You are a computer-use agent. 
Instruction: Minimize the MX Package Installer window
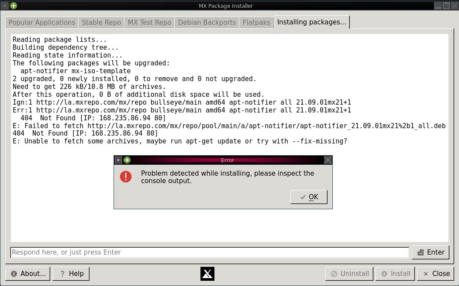coord(438,6)
